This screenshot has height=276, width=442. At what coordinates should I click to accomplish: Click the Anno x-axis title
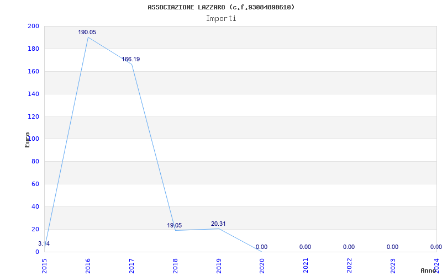pos(428,270)
